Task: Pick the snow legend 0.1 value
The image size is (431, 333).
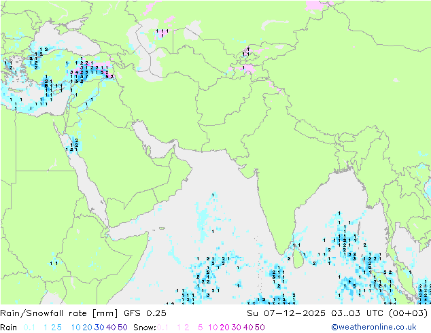Action: point(162,328)
